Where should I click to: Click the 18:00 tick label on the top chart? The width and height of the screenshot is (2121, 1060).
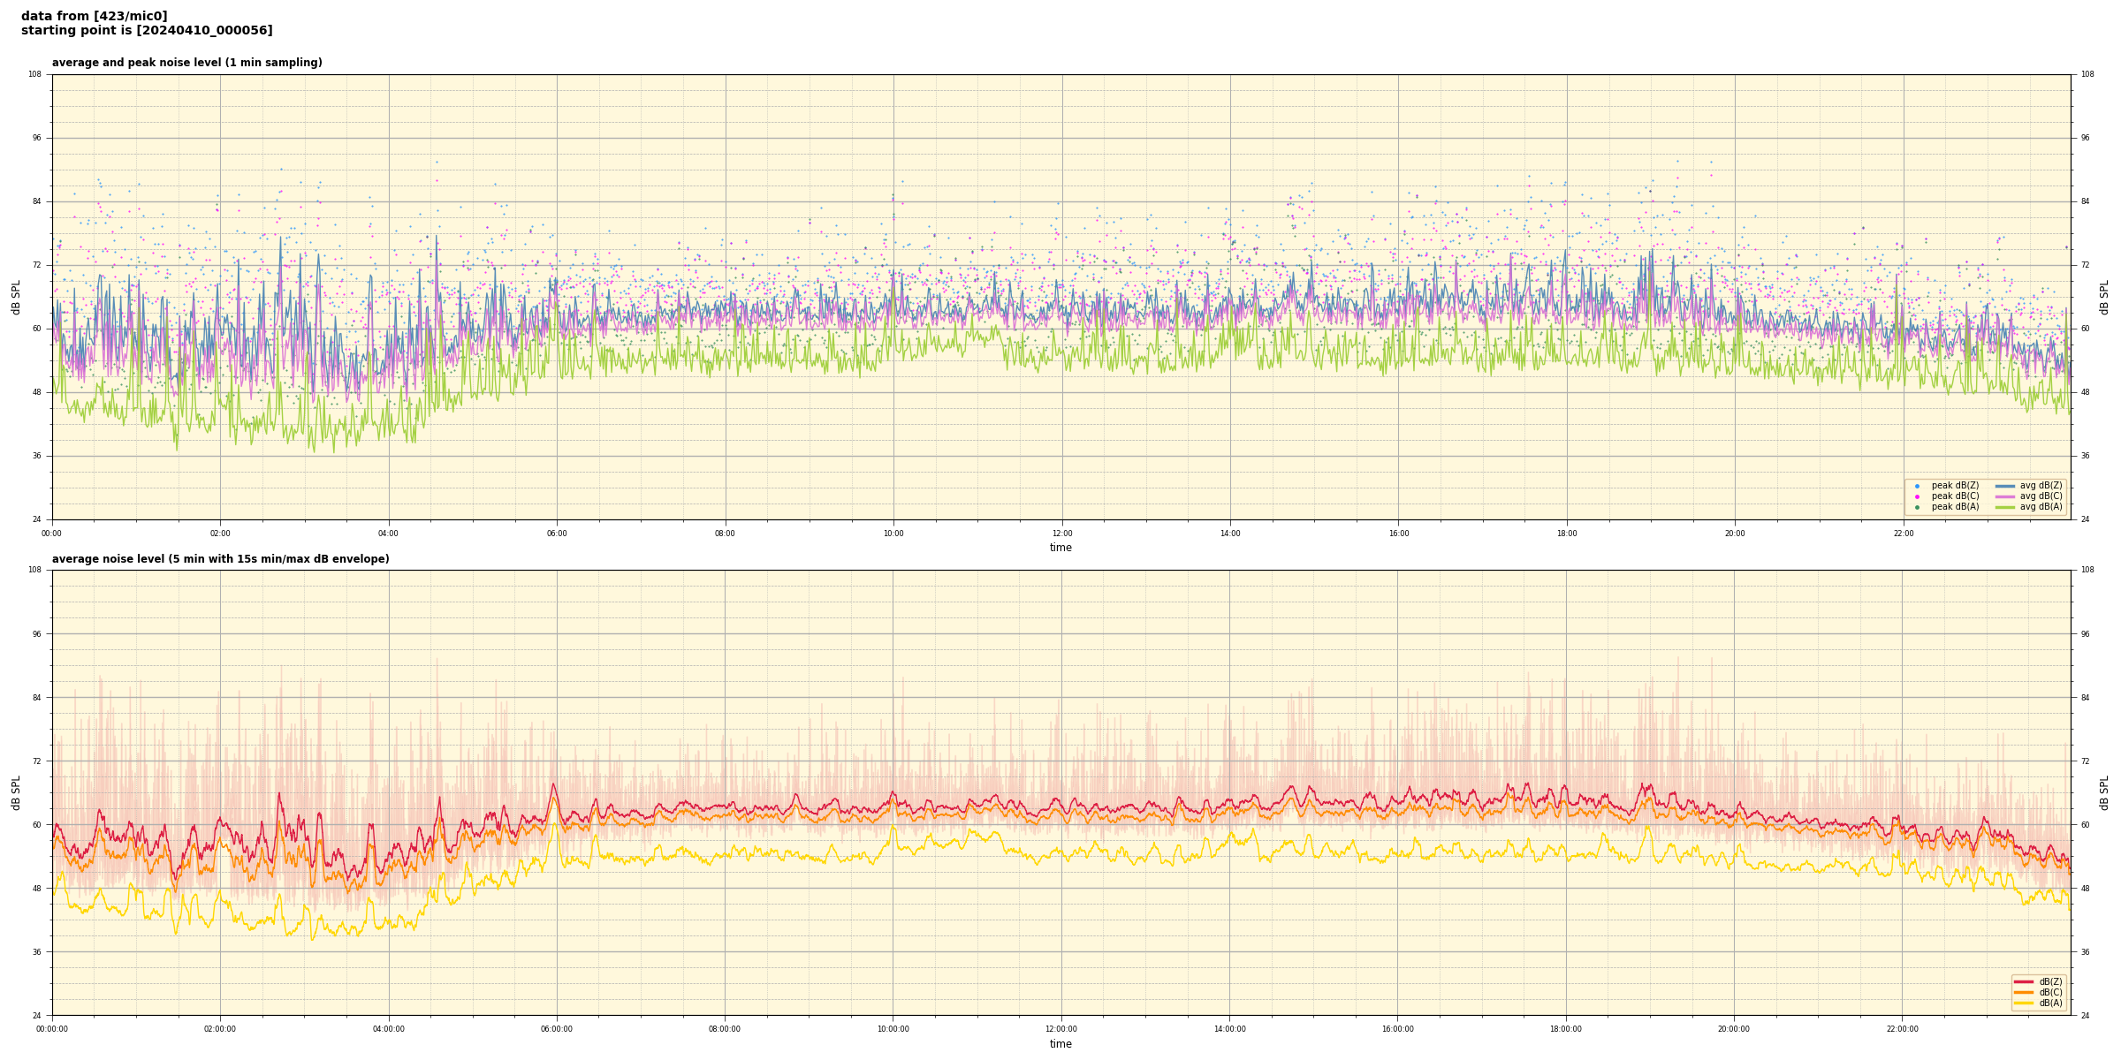pos(1566,534)
